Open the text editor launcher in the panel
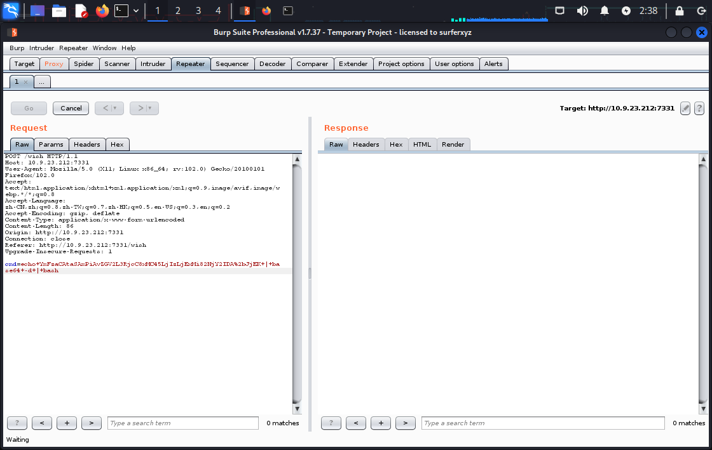Image resolution: width=712 pixels, height=450 pixels. [x=81, y=11]
